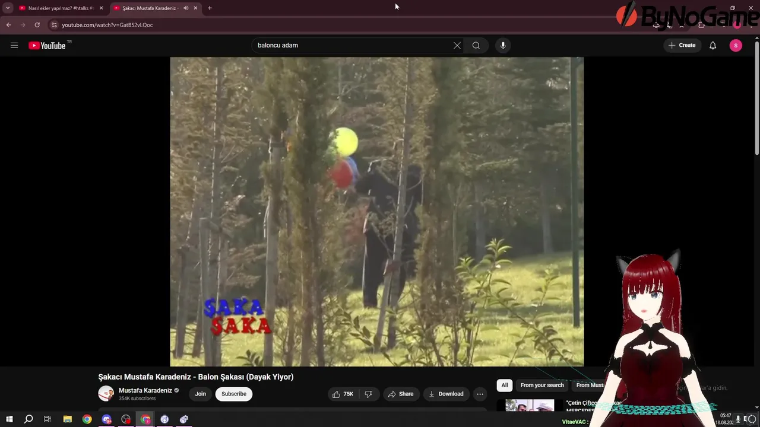The image size is (760, 427).
Task: Click the video player to pause
Action: pyautogui.click(x=377, y=212)
